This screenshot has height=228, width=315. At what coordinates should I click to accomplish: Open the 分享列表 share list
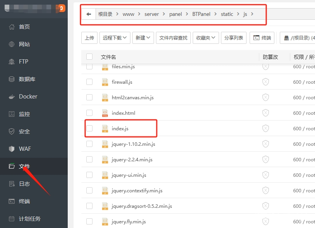pos(234,38)
